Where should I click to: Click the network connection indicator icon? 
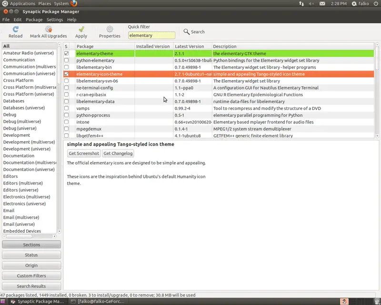click(301, 4)
